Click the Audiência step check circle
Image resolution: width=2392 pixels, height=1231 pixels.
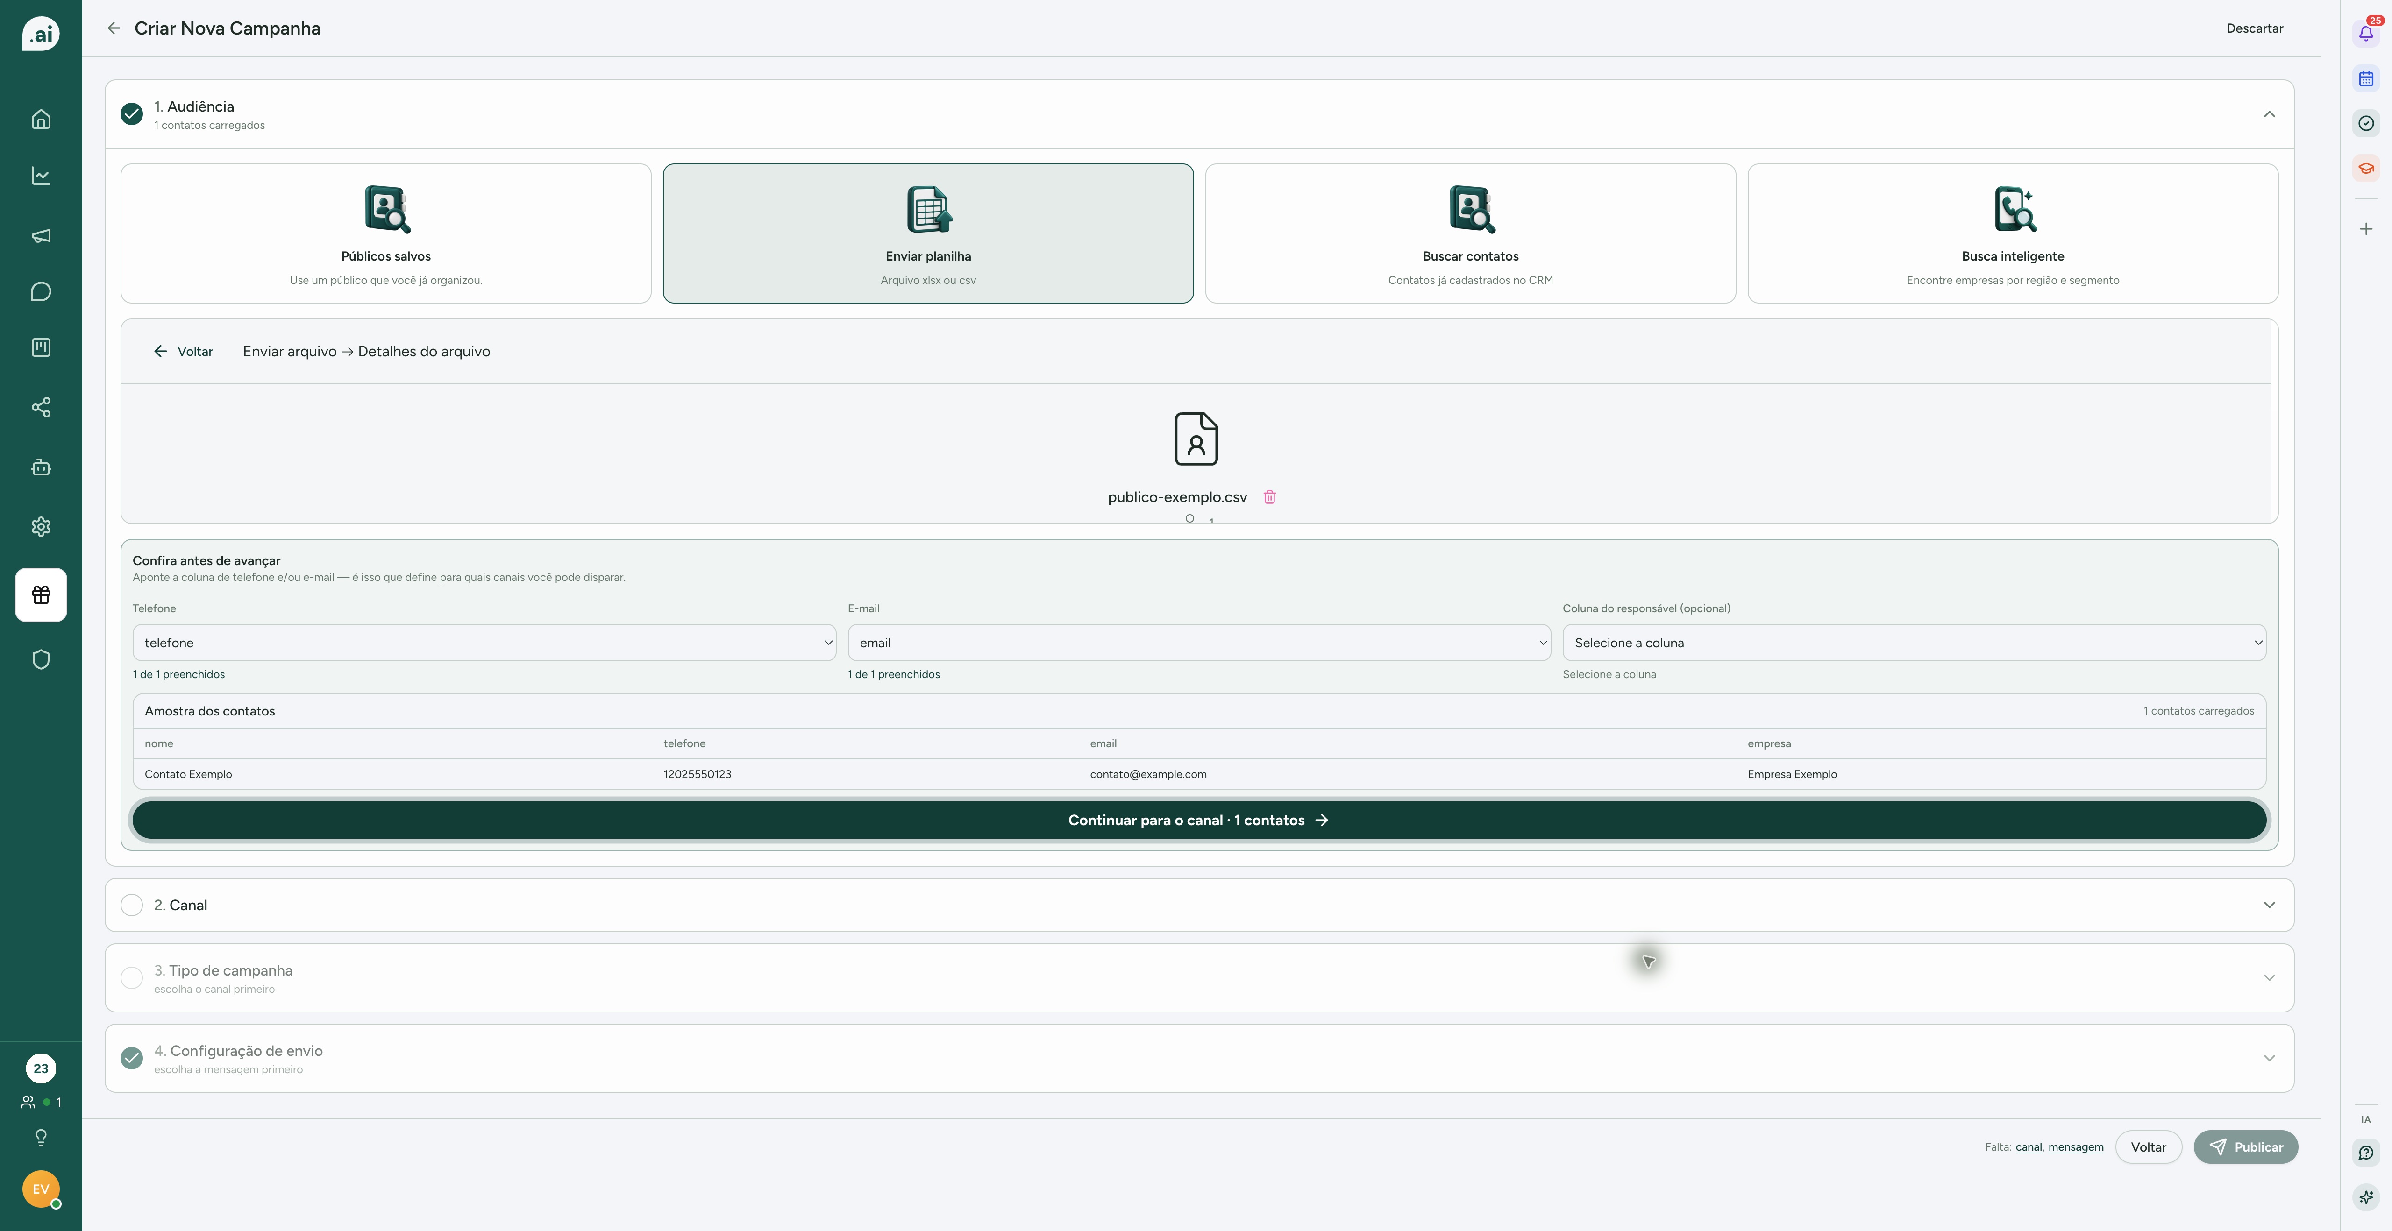point(132,114)
